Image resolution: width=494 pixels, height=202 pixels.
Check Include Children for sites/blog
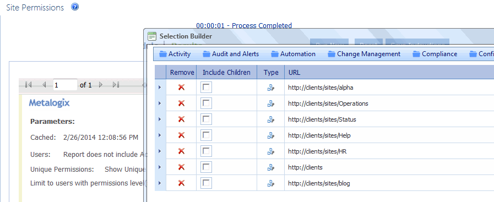(206, 183)
